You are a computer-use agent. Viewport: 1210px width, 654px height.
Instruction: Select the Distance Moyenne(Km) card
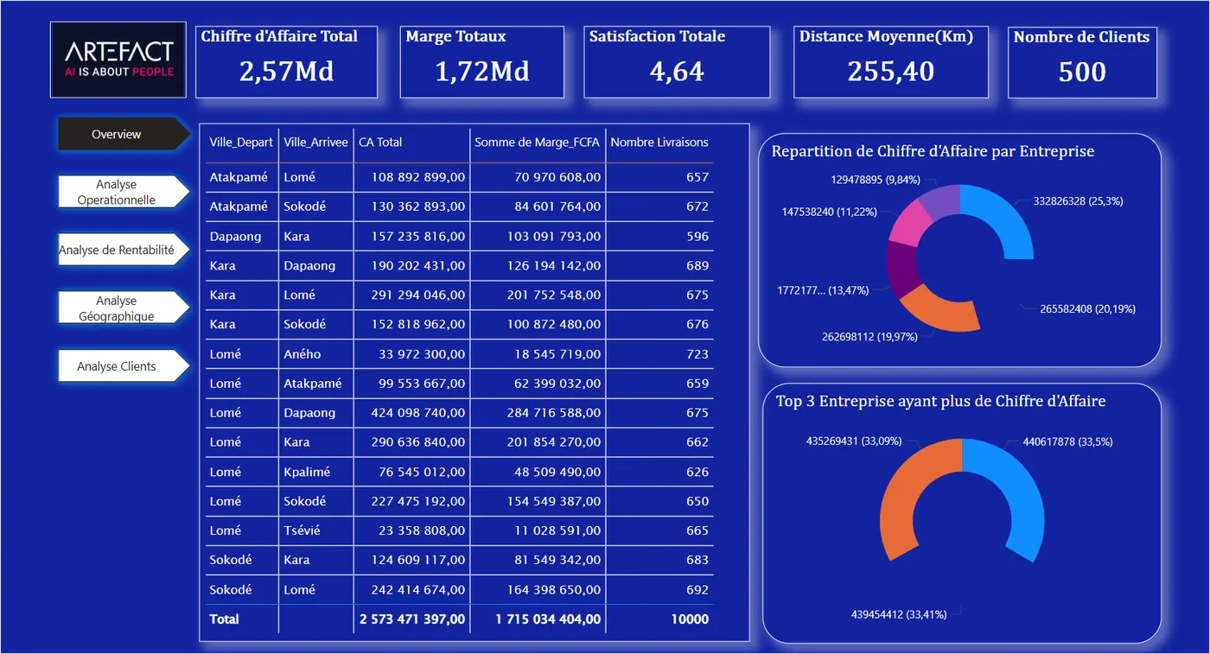[x=890, y=60]
